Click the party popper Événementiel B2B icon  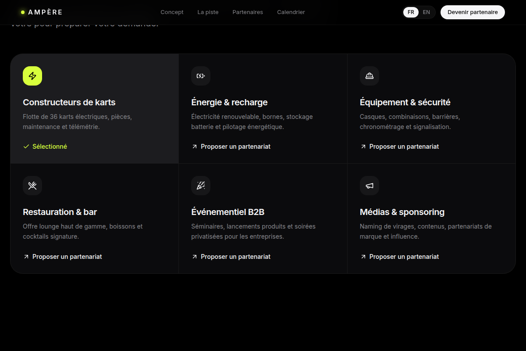point(201,186)
